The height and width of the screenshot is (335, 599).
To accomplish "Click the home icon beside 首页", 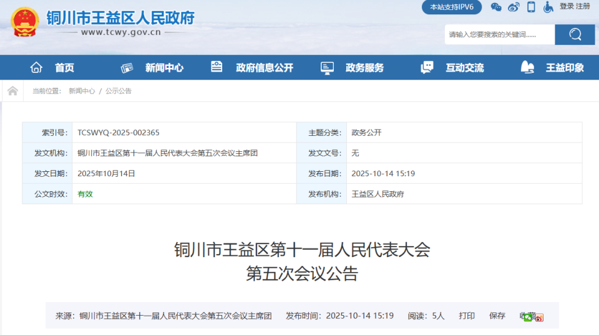I will click(36, 67).
